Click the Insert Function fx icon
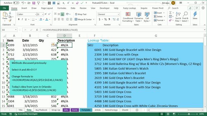The image size is (207, 116). click(x=37, y=30)
